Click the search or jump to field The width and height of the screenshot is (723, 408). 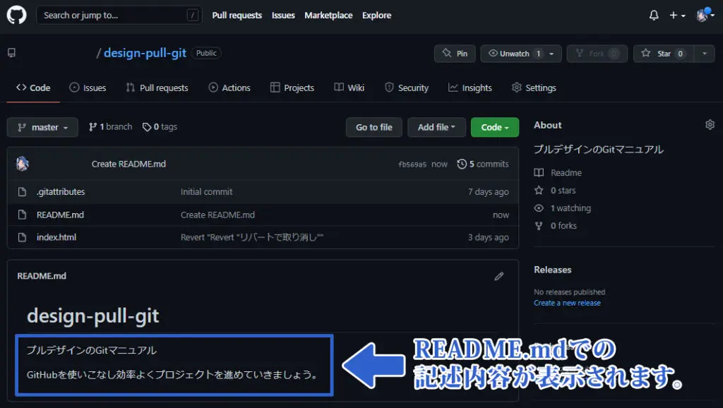119,15
